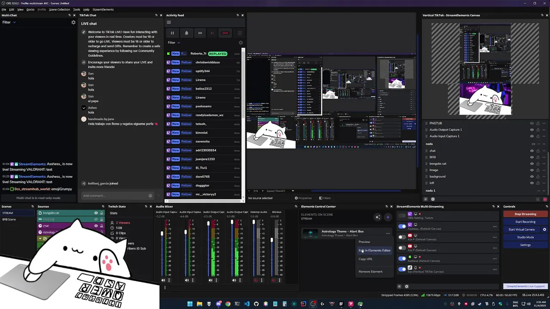
Task: Open GitHub from the Windows taskbar
Action: tap(256, 304)
